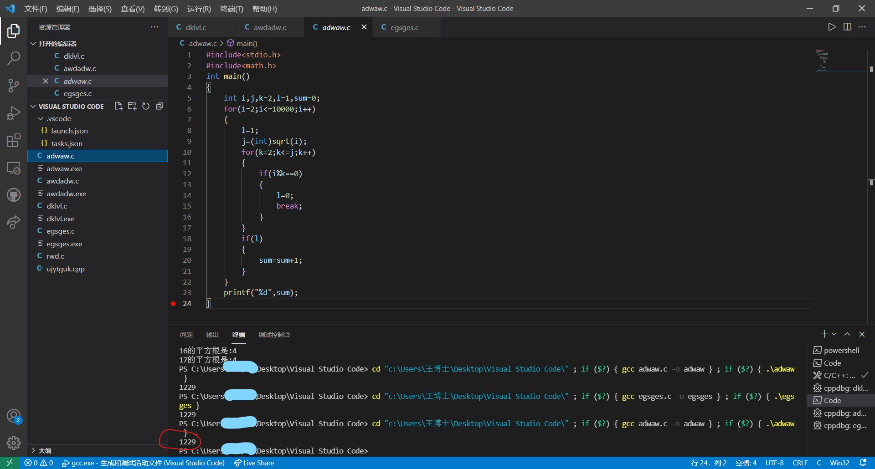Viewport: 875px width, 469px height.
Task: Open the Run menu
Action: click(x=199, y=9)
